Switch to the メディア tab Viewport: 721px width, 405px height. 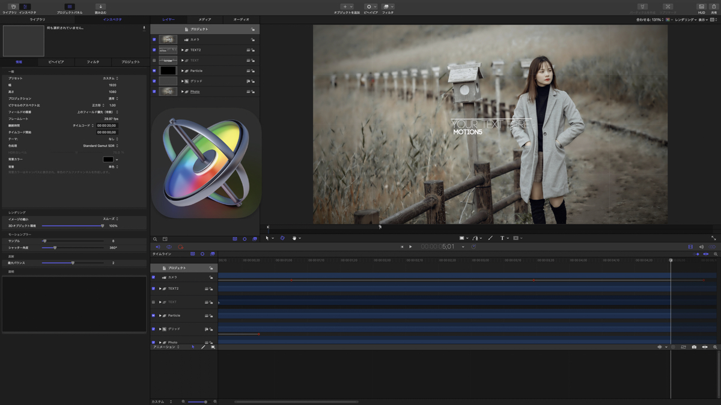coord(205,20)
